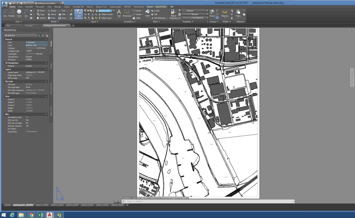Screen dimensions: 355x218
Task: Open Google Chrome from the taskbar
Action: [32, 214]
